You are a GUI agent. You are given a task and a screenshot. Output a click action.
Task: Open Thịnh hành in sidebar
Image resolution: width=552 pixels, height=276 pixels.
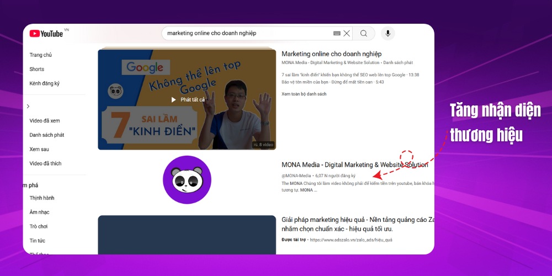[42, 198]
